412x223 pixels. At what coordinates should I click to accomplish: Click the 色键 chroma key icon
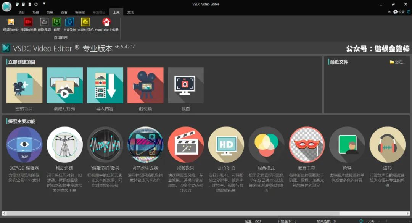click(x=347, y=144)
